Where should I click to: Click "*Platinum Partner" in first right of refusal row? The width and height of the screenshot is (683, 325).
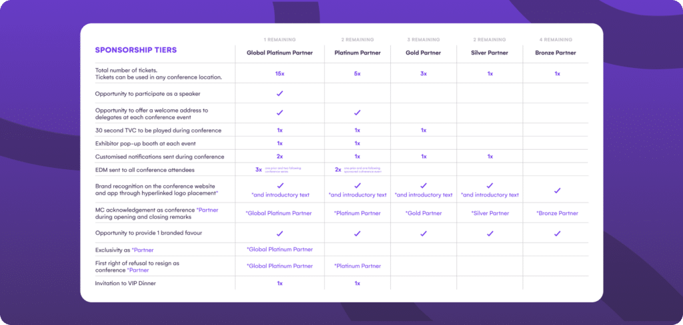(x=357, y=266)
